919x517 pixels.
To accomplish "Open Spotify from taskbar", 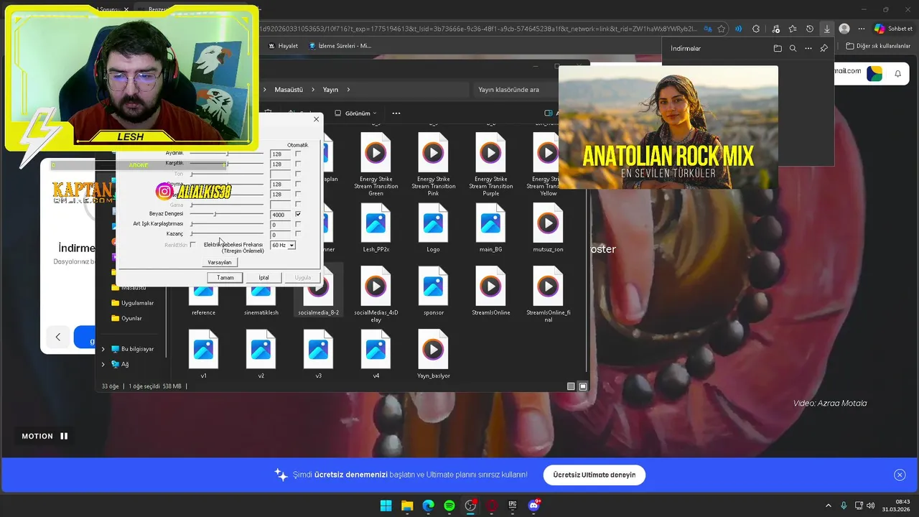I will coord(449,506).
